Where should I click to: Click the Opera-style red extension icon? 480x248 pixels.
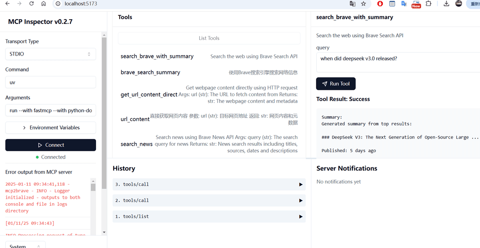[380, 4]
